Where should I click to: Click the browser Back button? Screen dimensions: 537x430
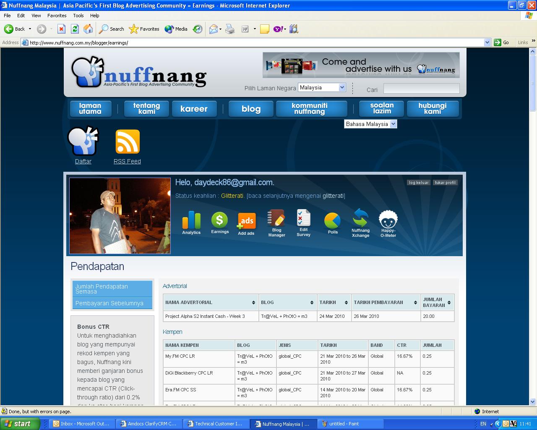[14, 29]
